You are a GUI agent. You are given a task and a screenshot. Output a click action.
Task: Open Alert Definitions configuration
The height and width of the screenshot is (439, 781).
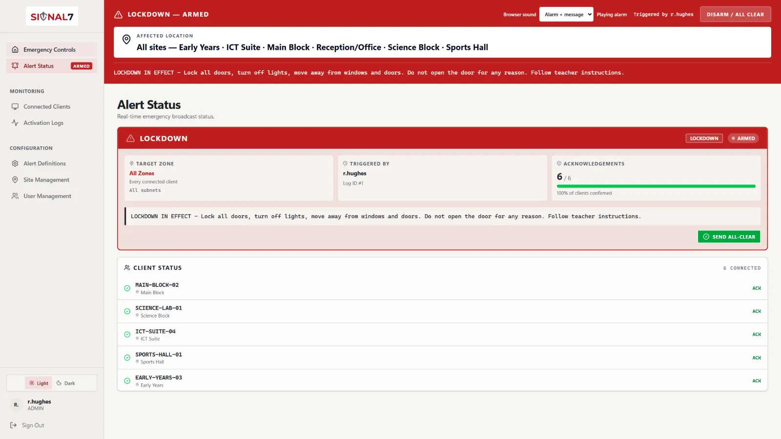coord(52,163)
